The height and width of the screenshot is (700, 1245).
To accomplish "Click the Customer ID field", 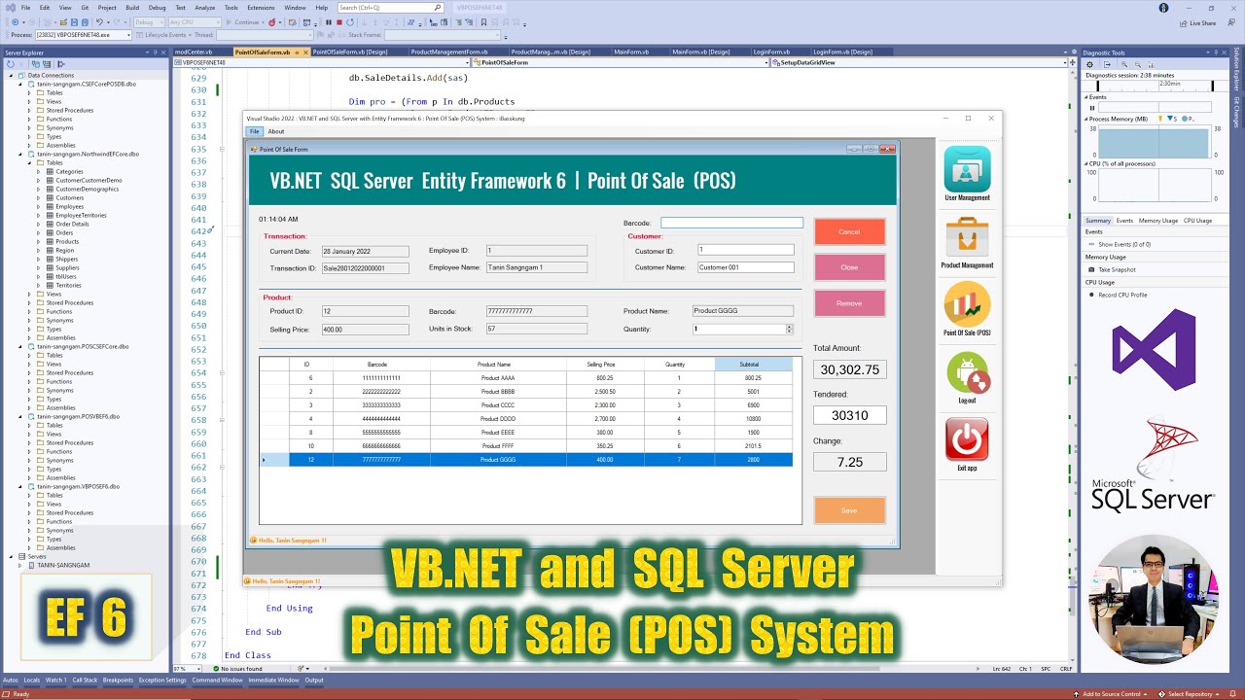I will [745, 250].
